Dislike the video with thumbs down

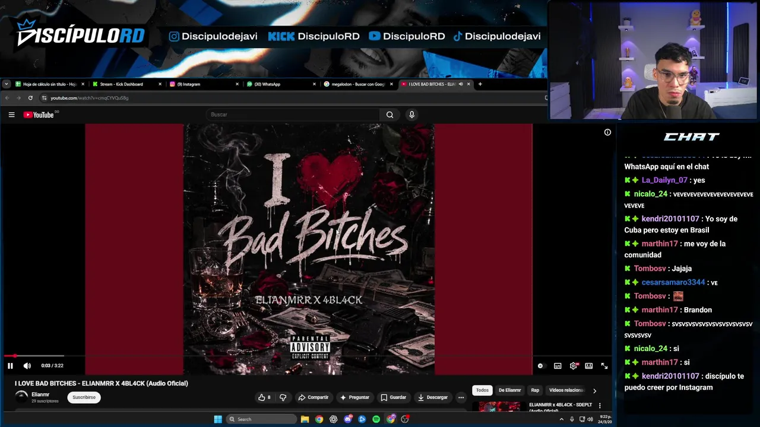[283, 397]
